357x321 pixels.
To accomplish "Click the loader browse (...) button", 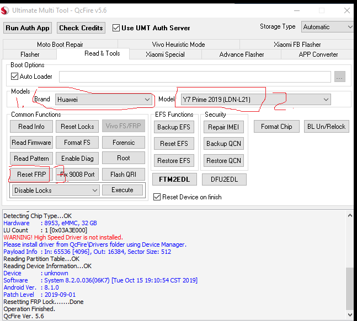I will (340, 77).
